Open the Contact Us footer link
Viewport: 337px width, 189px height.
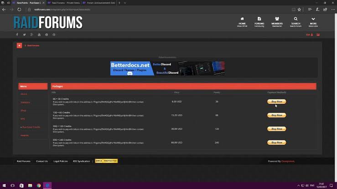click(42, 161)
